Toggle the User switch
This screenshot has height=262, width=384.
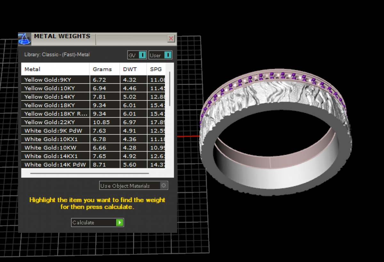tap(168, 55)
